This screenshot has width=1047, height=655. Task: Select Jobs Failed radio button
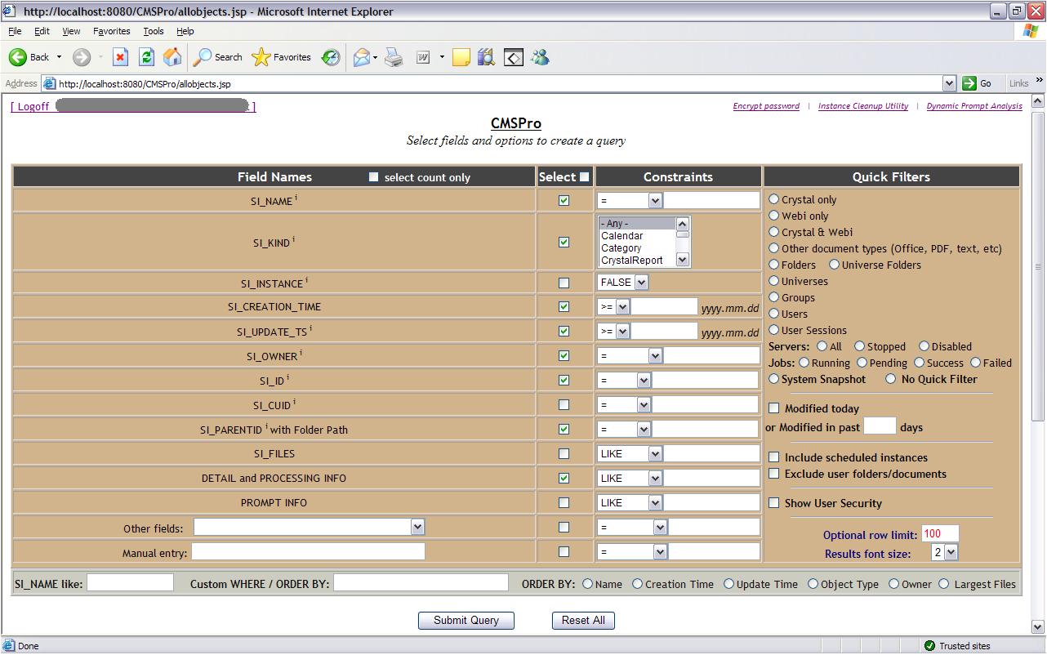point(975,363)
